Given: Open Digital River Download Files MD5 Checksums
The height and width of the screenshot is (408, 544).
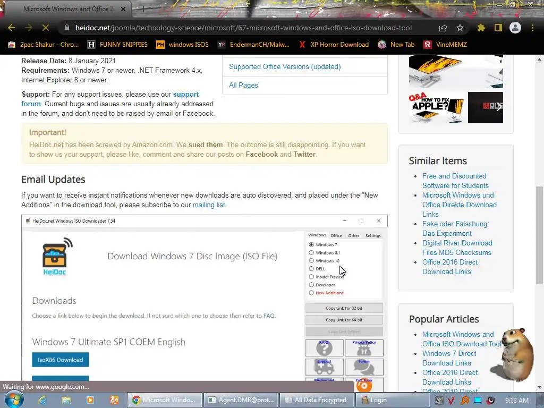Looking at the screenshot, I should 457,248.
